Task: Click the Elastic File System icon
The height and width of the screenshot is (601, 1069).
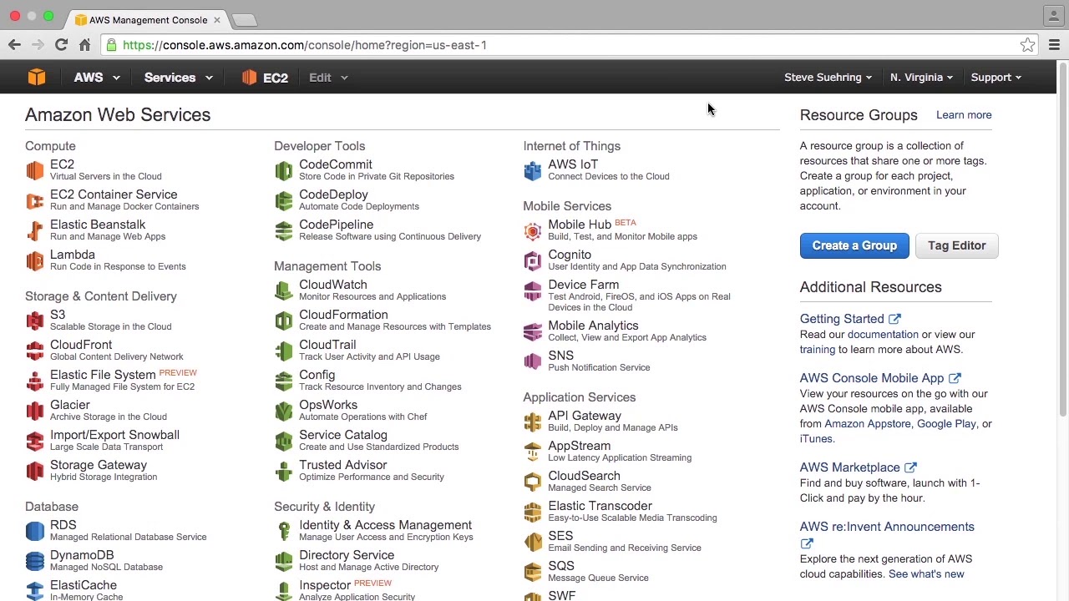Action: (34, 381)
